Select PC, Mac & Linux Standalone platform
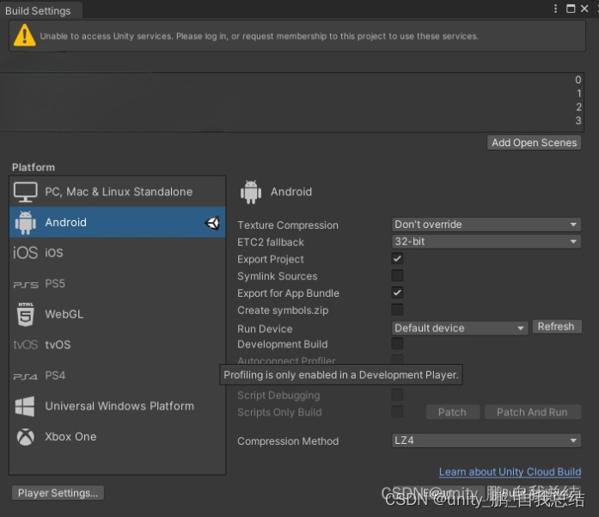 coord(118,192)
